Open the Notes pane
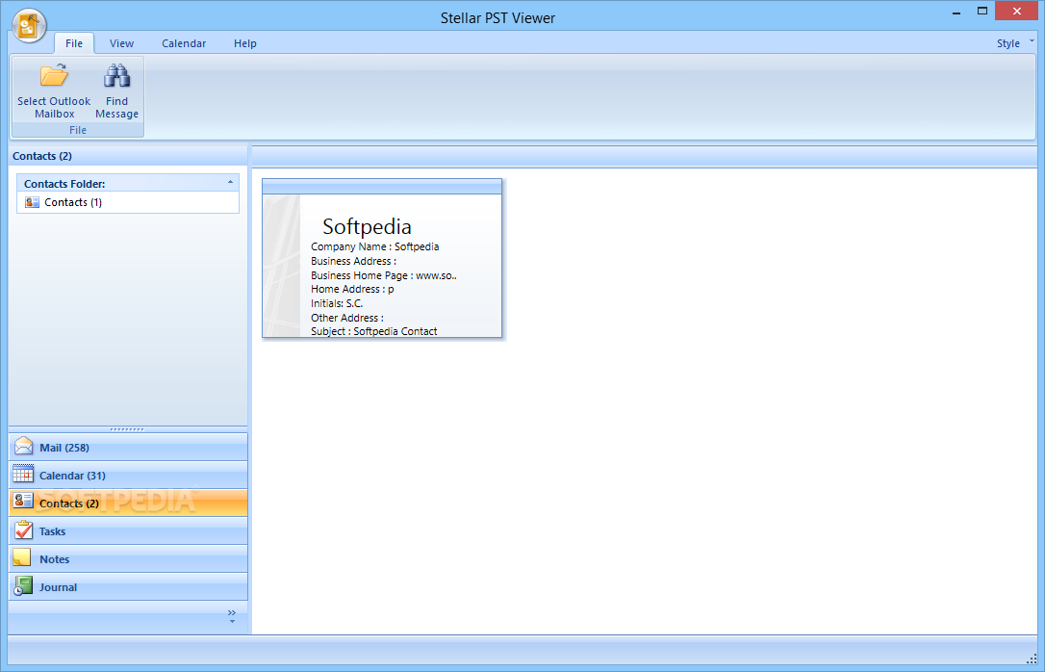Screen dimensions: 1045x672 tap(128, 559)
